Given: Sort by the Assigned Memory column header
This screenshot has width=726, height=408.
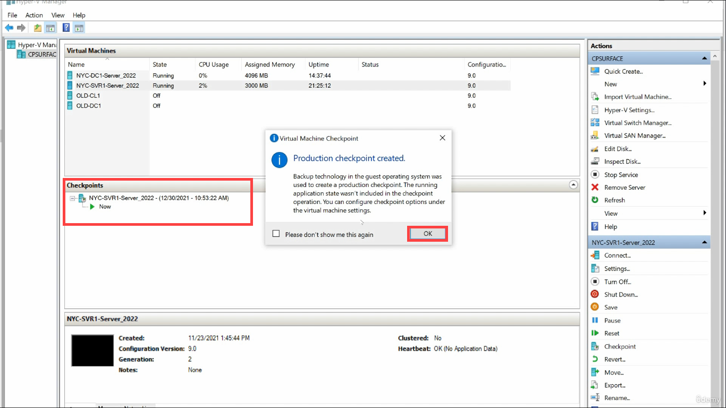Looking at the screenshot, I should (273, 65).
